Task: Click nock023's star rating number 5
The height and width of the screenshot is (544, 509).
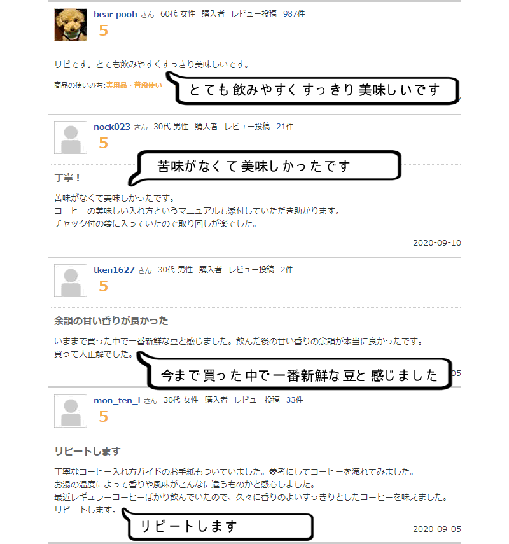Action: 104,143
